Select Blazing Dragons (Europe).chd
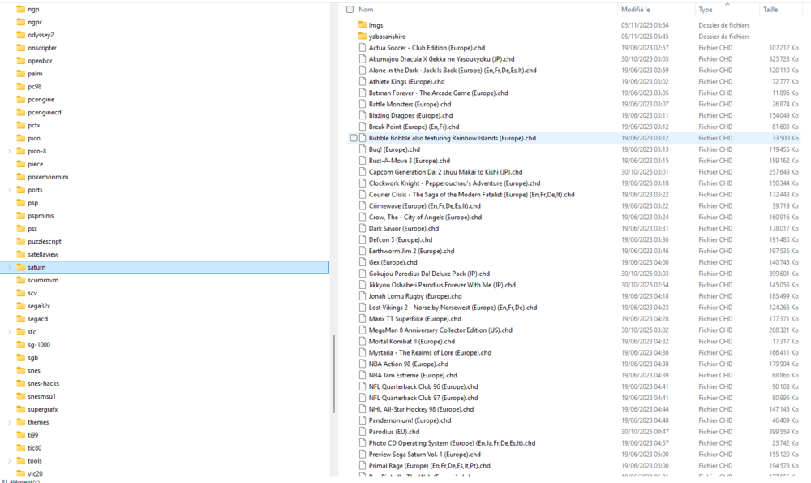 click(x=410, y=115)
